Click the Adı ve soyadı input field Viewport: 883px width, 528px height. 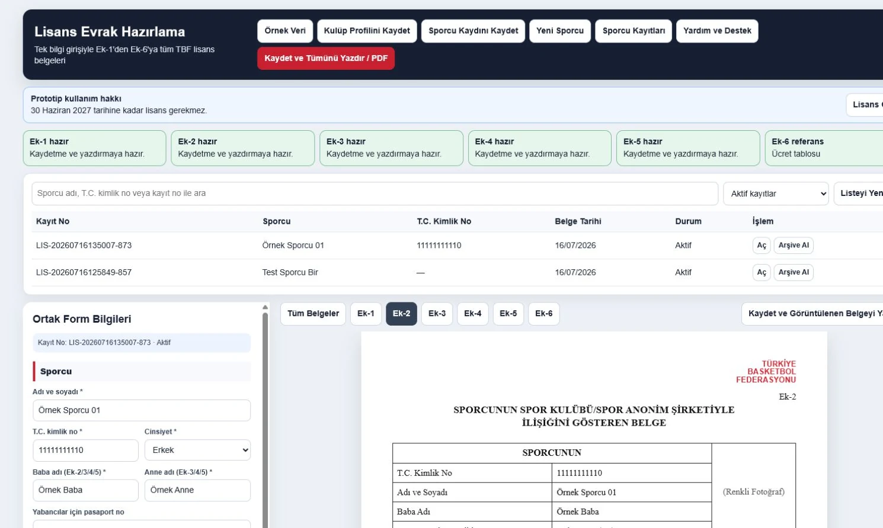[142, 410]
